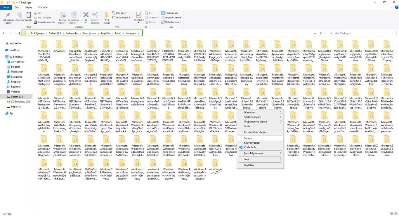Select the windows_ie_ac_001 folder
Image resolution: width=399 pixels, height=216 pixels.
[215, 166]
